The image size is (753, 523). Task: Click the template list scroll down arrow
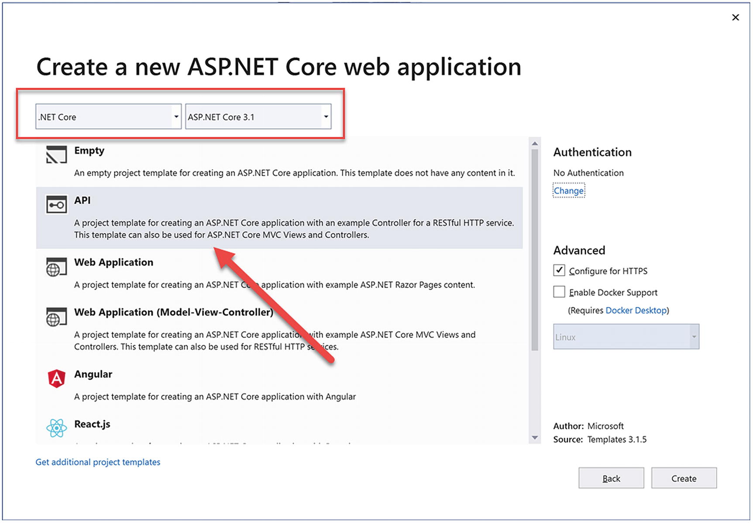535,438
